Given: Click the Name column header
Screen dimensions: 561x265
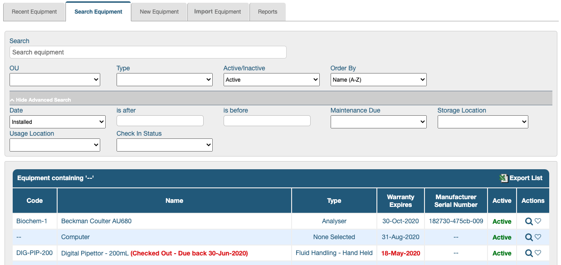Looking at the screenshot, I should [x=175, y=201].
